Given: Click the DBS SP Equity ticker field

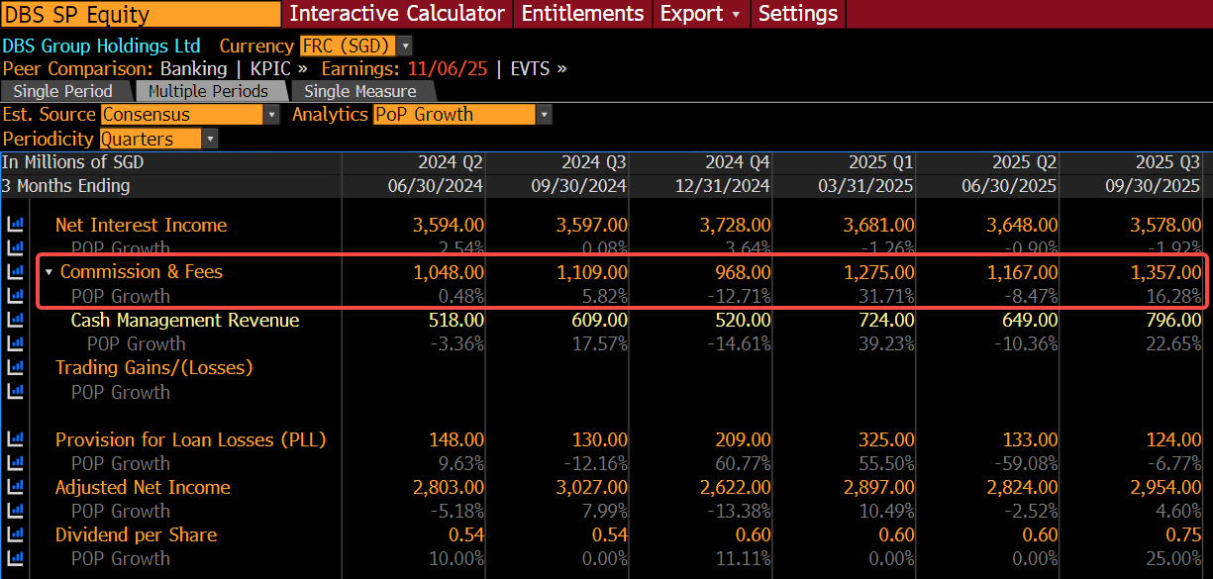Looking at the screenshot, I should coord(141,14).
